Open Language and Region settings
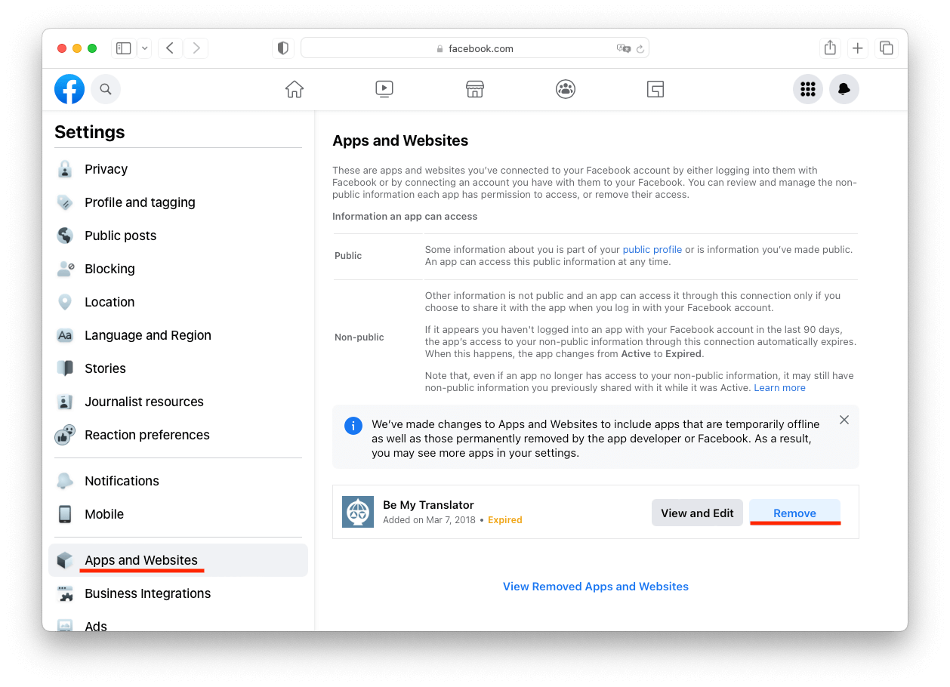The height and width of the screenshot is (687, 950). (x=178, y=335)
